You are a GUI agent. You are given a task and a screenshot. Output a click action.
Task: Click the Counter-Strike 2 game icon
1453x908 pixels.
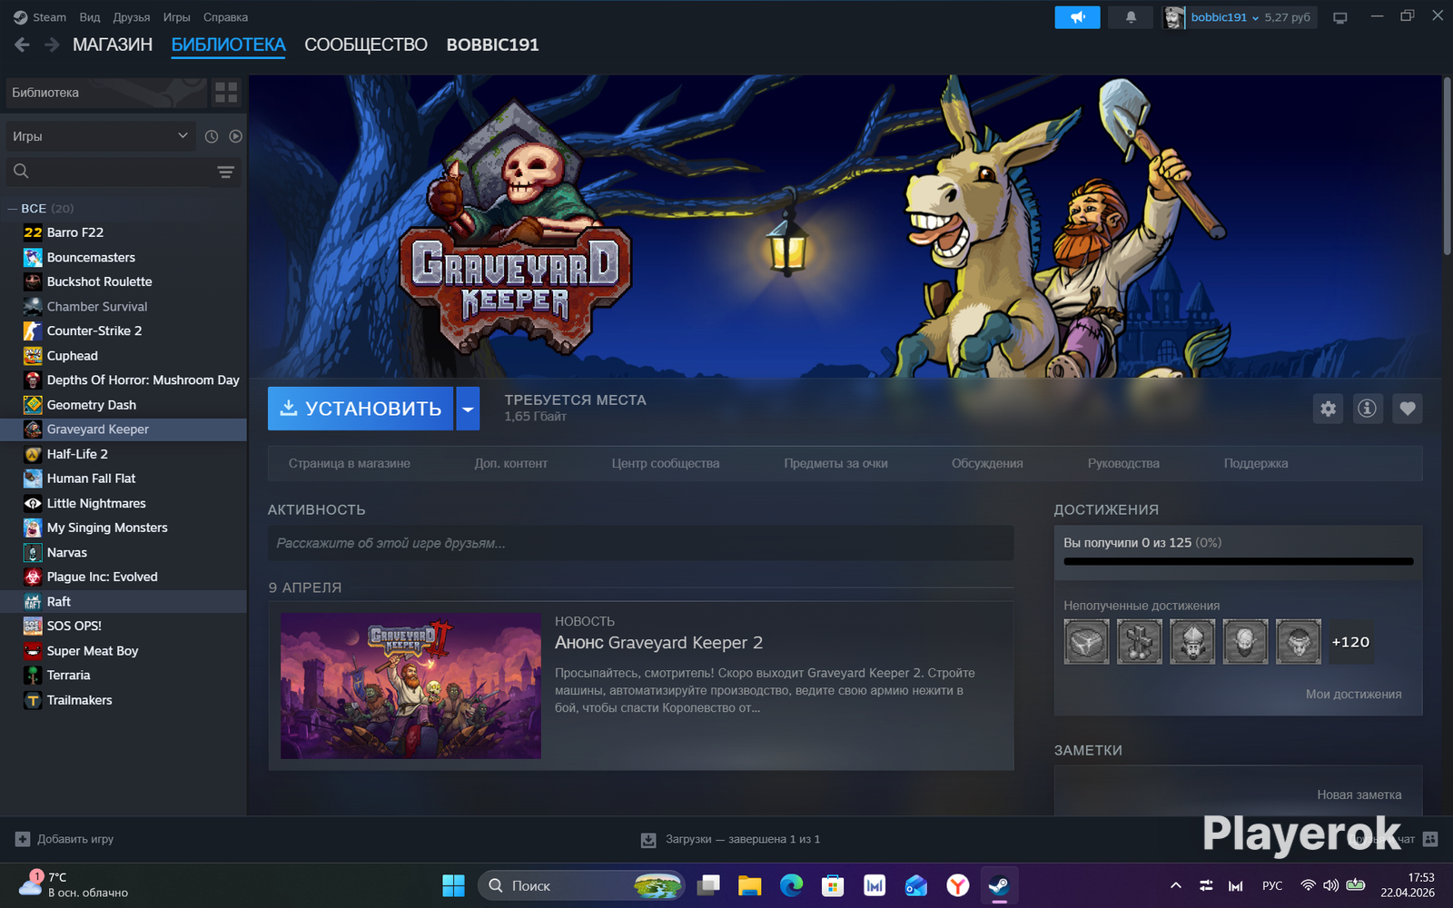33,331
